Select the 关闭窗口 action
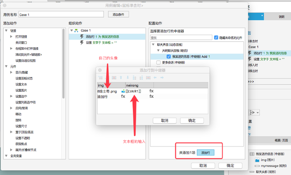This screenshot has width=291, height=175. coord(21,42)
